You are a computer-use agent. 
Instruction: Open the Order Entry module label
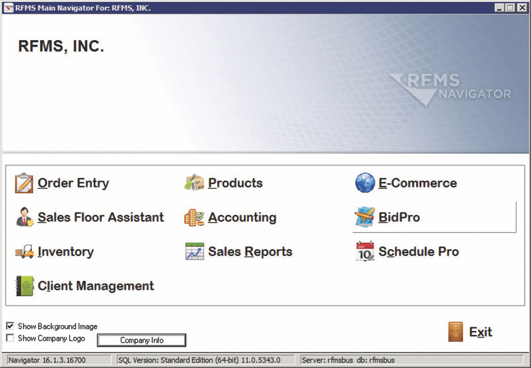click(74, 183)
